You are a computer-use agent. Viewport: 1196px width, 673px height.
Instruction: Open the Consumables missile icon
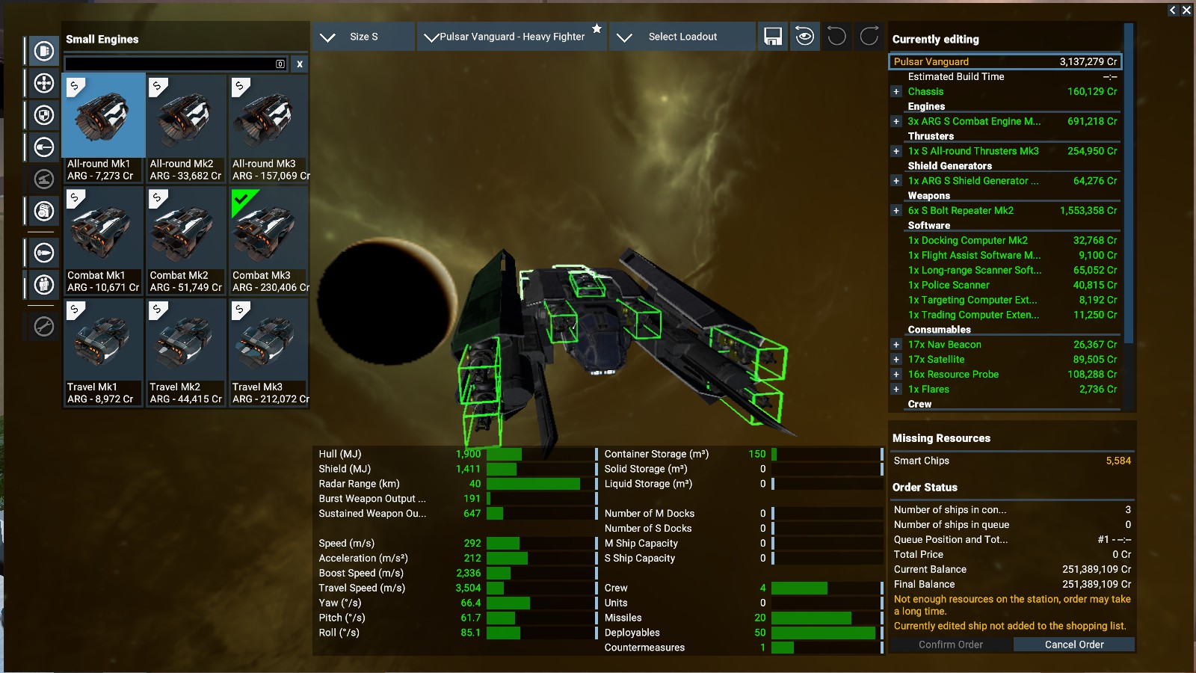click(x=44, y=253)
